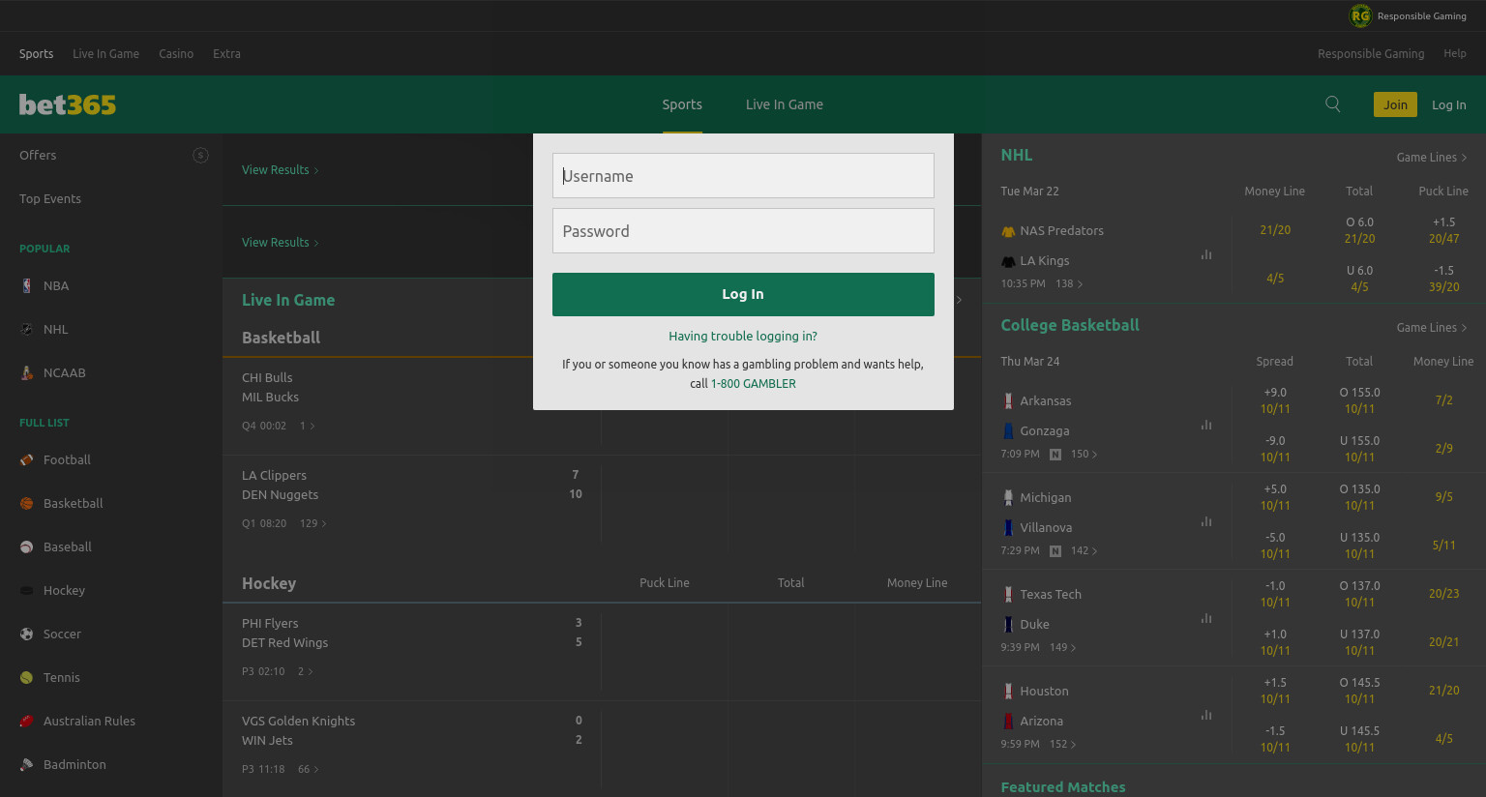This screenshot has height=797, width=1486.
Task: Focus the Username input field
Action: coord(743,176)
